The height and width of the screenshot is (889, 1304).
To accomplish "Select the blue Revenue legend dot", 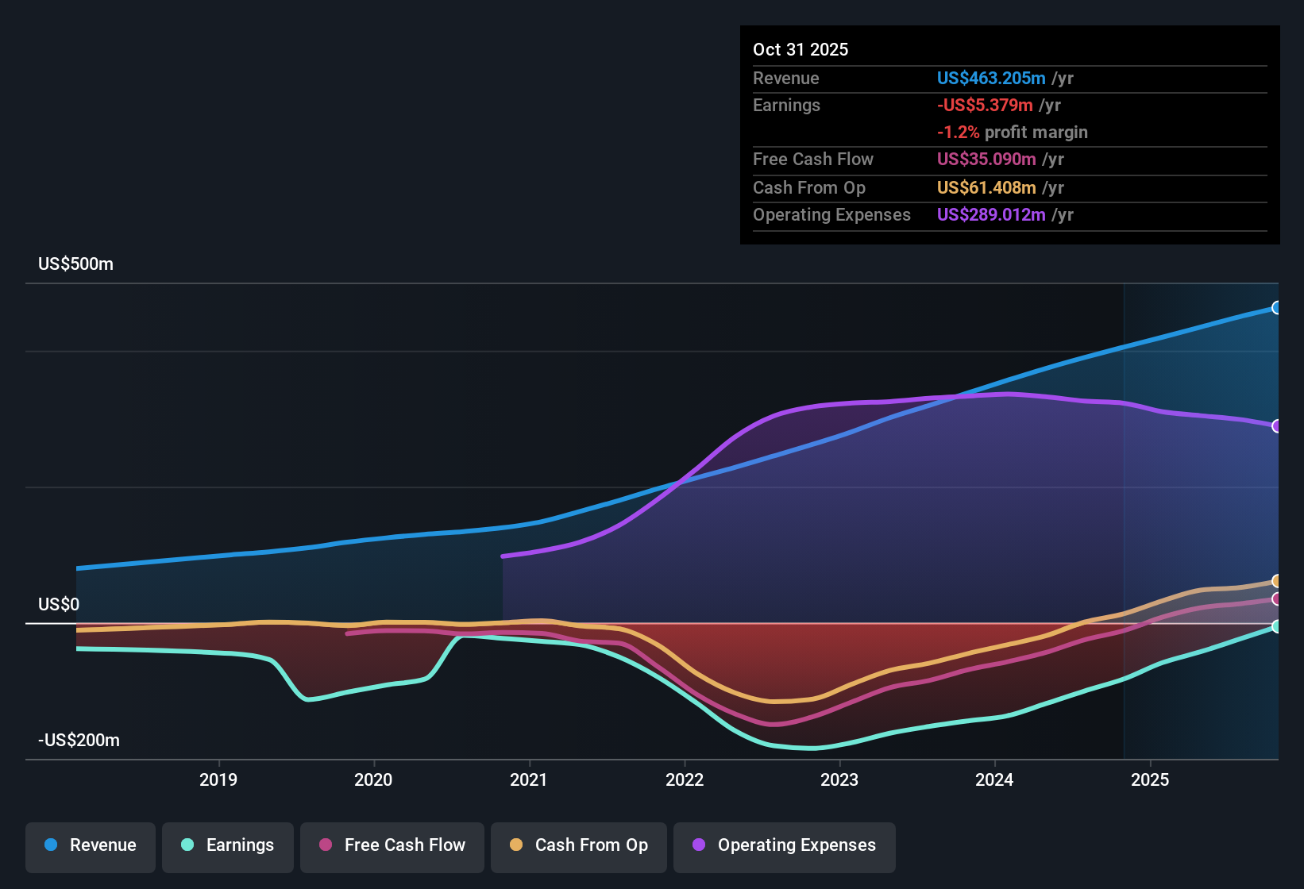I will [50, 845].
